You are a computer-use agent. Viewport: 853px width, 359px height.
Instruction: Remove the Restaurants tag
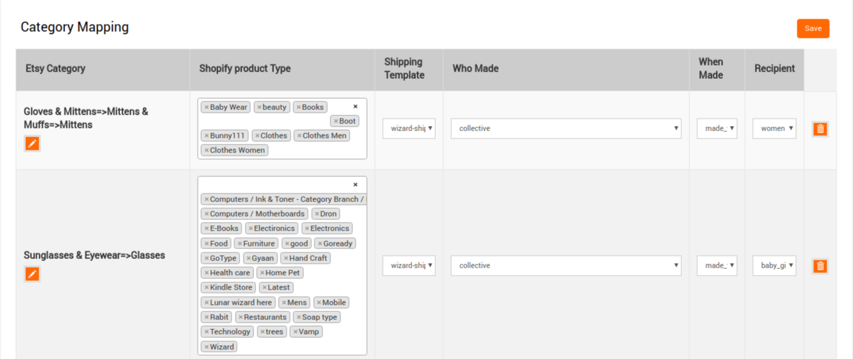[x=240, y=317]
